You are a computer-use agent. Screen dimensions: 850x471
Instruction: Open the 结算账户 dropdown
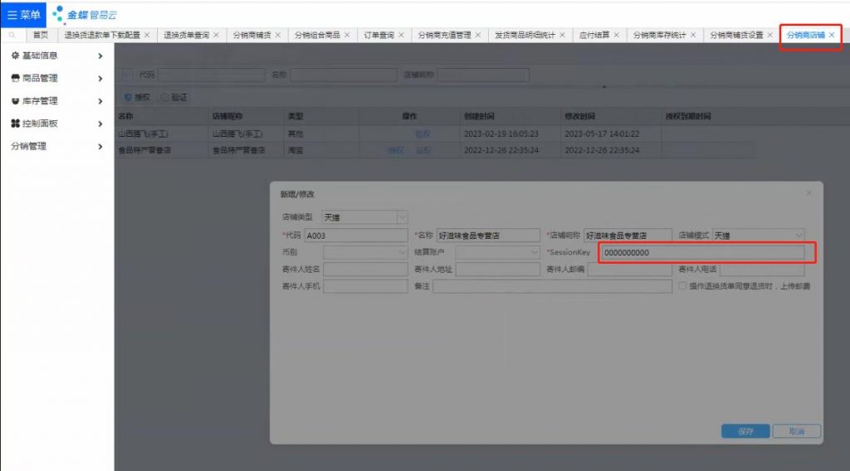click(x=534, y=252)
